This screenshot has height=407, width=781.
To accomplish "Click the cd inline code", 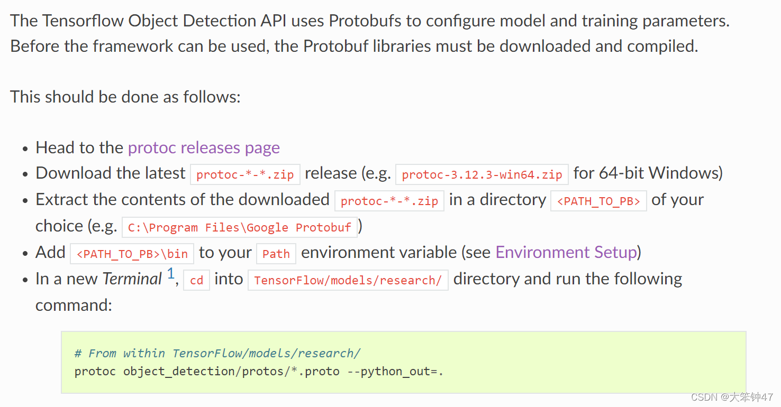I will point(197,280).
